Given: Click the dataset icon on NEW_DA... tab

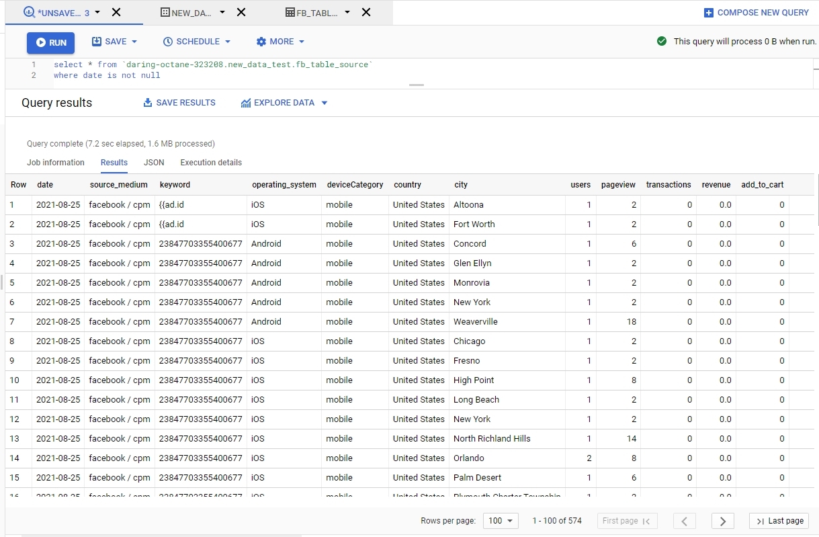Looking at the screenshot, I should pos(165,12).
